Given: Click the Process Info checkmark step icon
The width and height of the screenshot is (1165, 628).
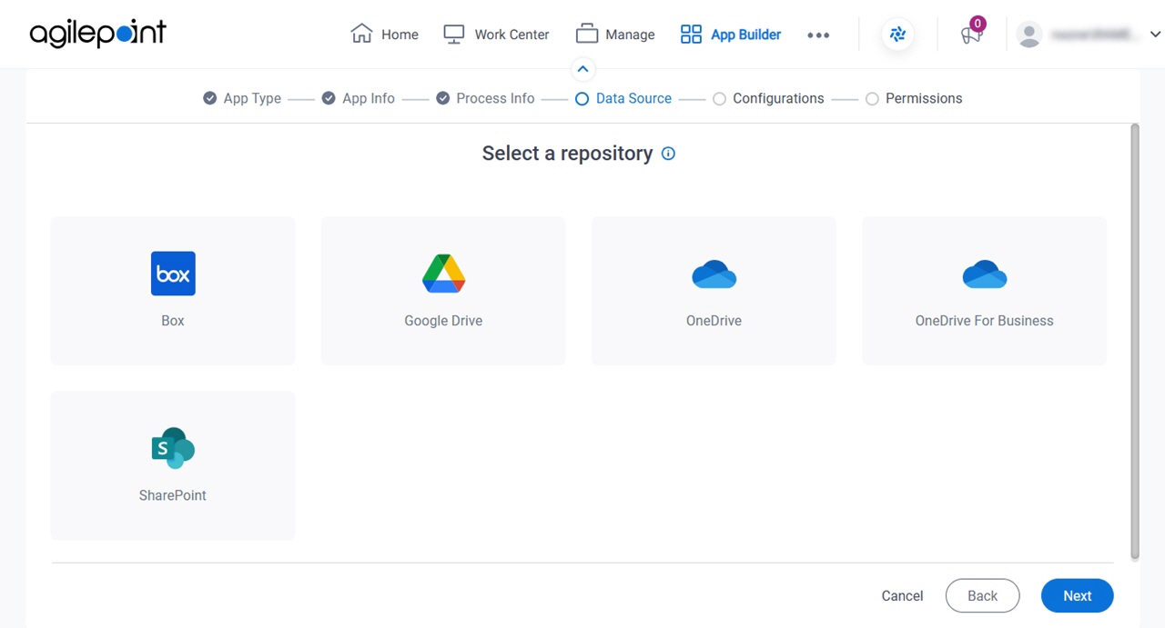Looking at the screenshot, I should tap(442, 98).
